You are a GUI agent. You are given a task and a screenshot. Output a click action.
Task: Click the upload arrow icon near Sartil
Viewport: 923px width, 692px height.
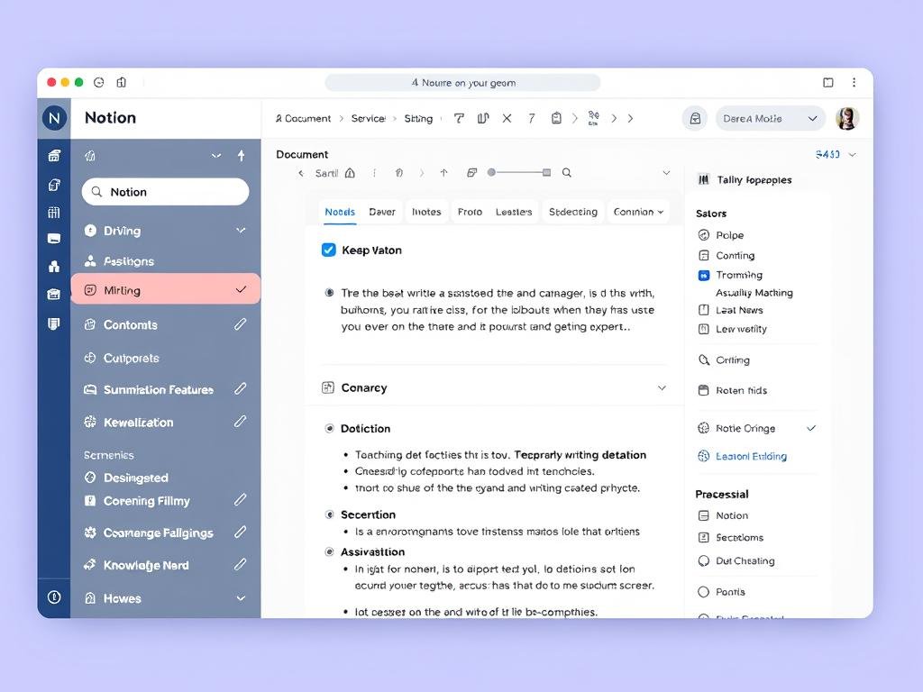[x=443, y=172]
